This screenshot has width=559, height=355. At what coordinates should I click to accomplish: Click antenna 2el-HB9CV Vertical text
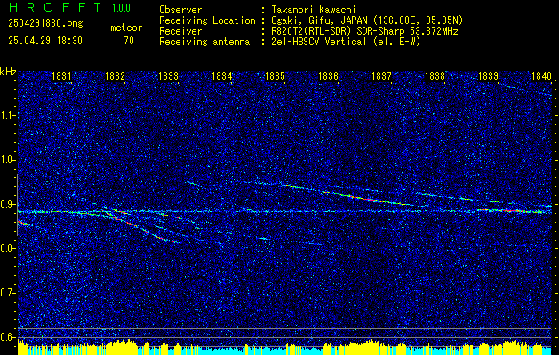[318, 42]
